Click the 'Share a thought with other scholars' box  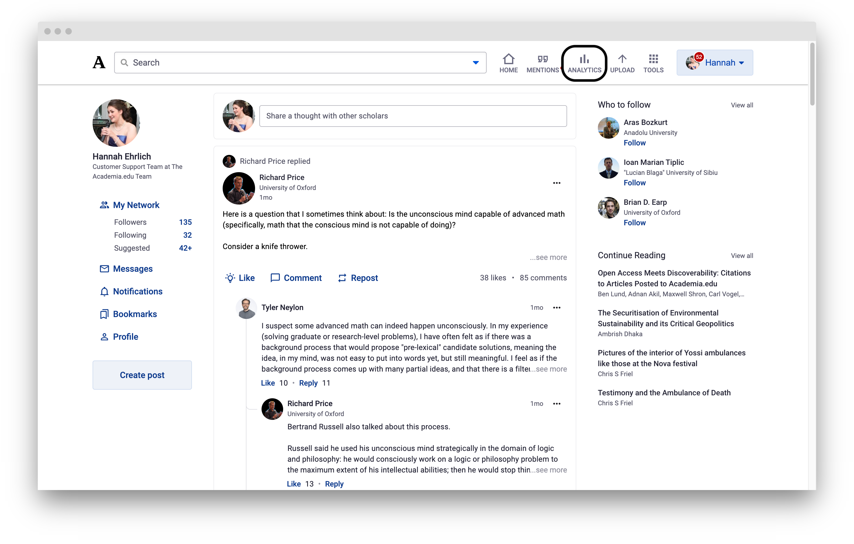pos(413,116)
